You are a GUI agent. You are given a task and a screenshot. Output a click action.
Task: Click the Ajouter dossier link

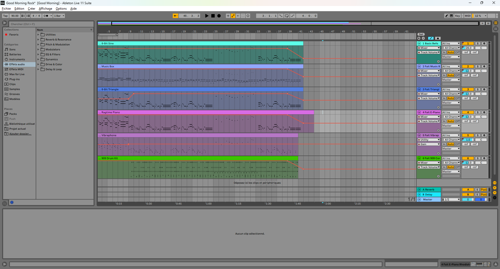coord(20,134)
